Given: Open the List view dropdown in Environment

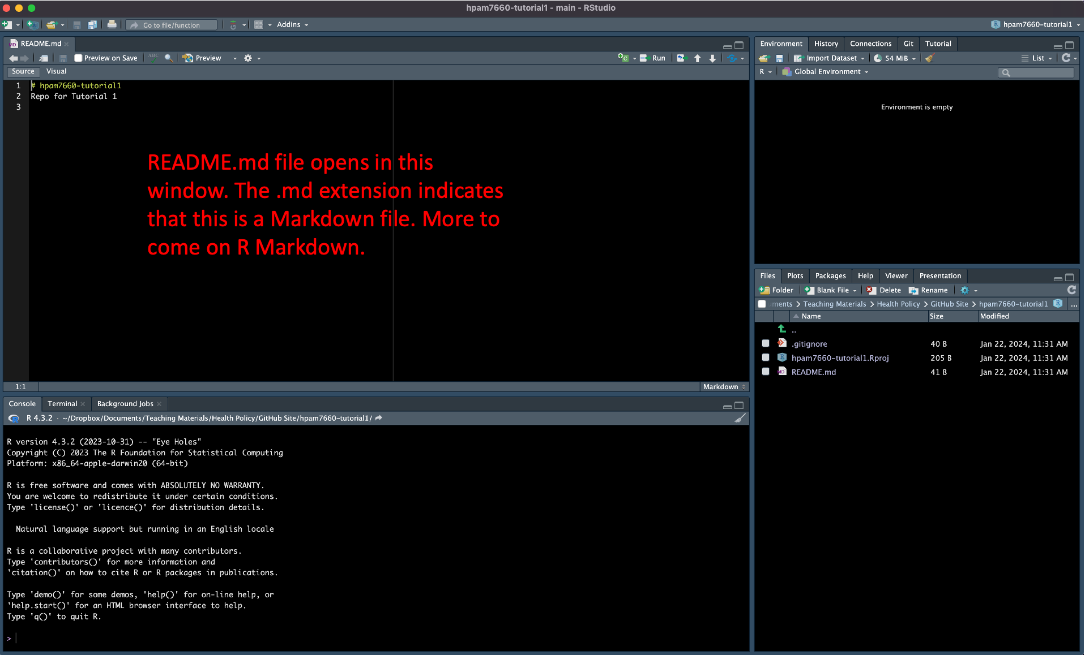Looking at the screenshot, I should point(1036,58).
